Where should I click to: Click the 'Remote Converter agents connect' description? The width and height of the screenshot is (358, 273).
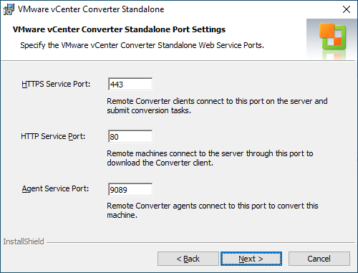tap(213, 211)
